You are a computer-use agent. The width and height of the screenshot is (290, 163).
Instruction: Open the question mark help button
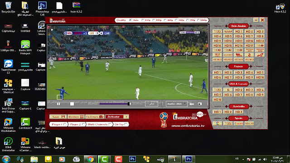click(126, 117)
